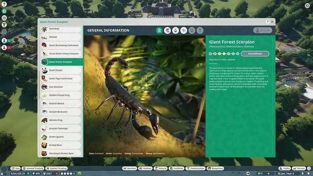Viewport: 313px width, 176px height.
Task: Open the Zoopedia paw book sidebar icon
Action: (4, 11)
